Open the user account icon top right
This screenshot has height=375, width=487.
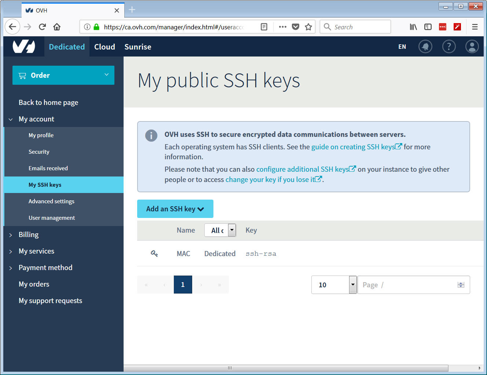coord(472,47)
